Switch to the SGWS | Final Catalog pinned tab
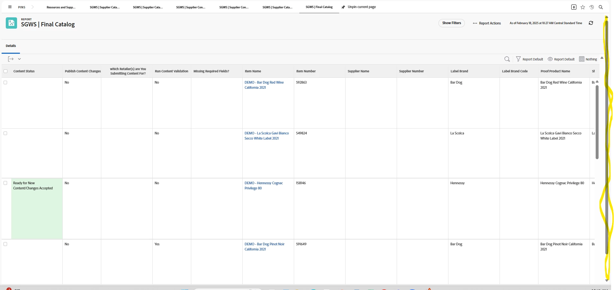The height and width of the screenshot is (290, 614). [x=319, y=7]
